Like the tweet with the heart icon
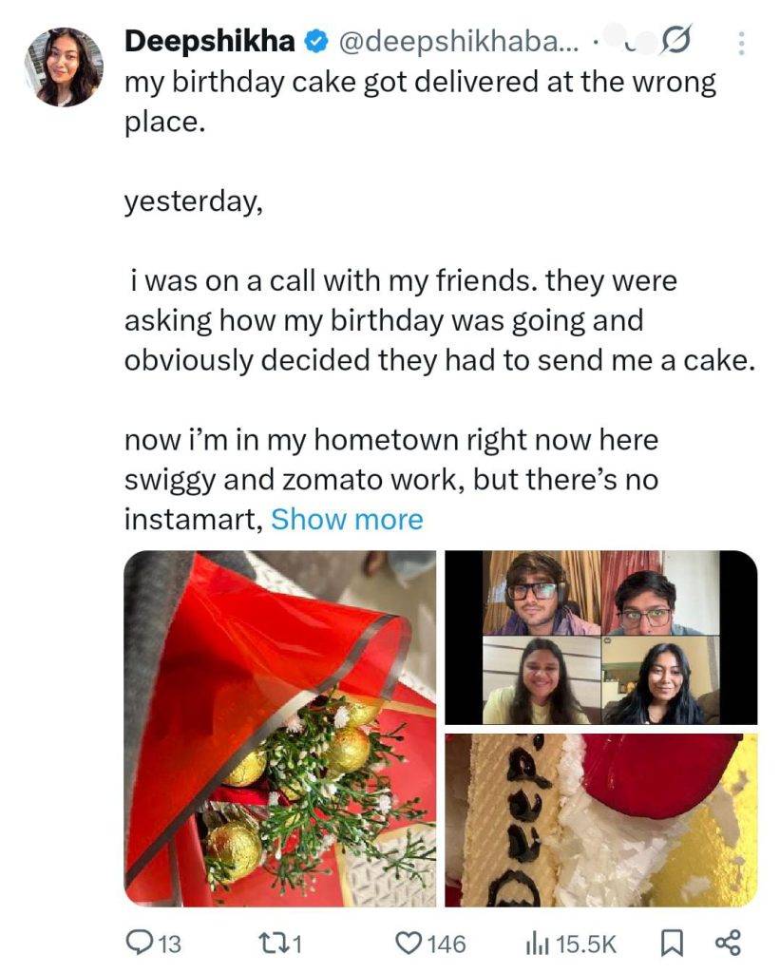 [409, 943]
